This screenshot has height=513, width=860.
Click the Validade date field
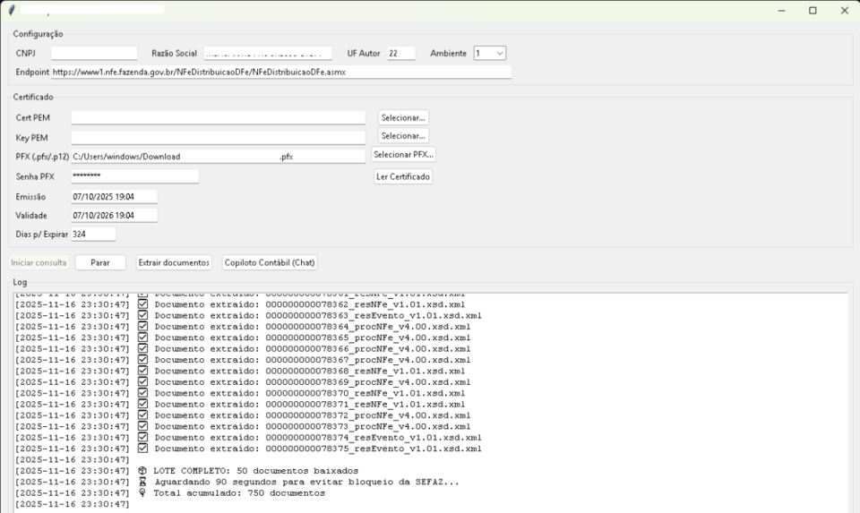[x=114, y=216]
